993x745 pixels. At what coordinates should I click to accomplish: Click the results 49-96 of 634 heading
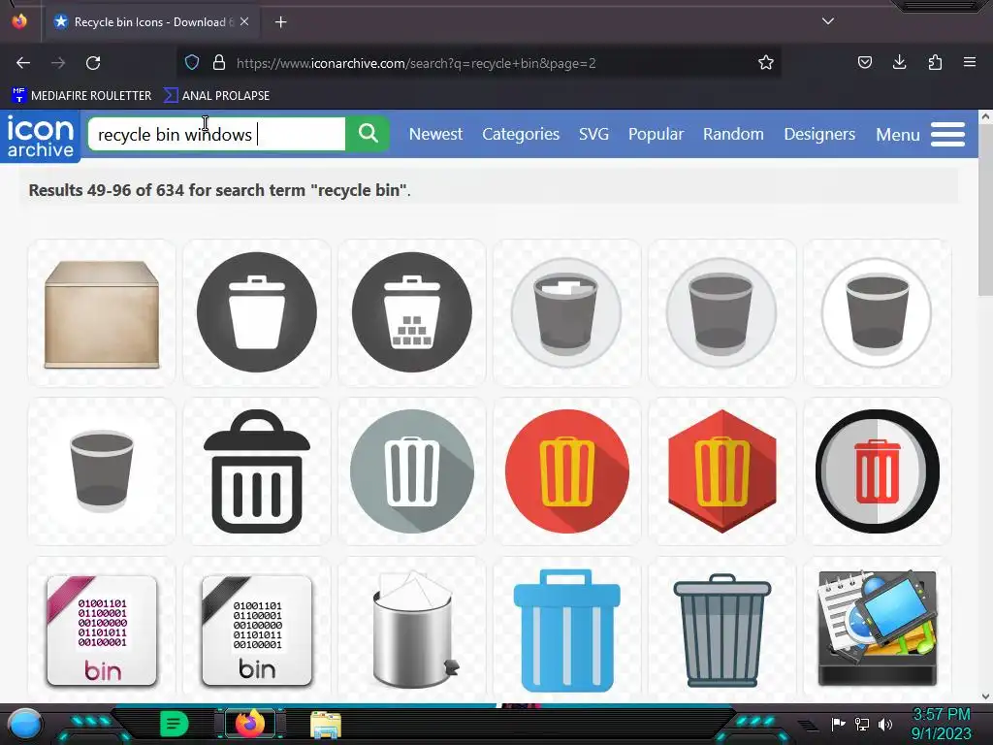point(220,190)
